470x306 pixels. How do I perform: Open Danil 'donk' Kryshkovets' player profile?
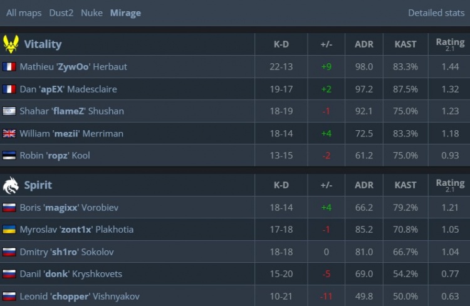pos(71,274)
